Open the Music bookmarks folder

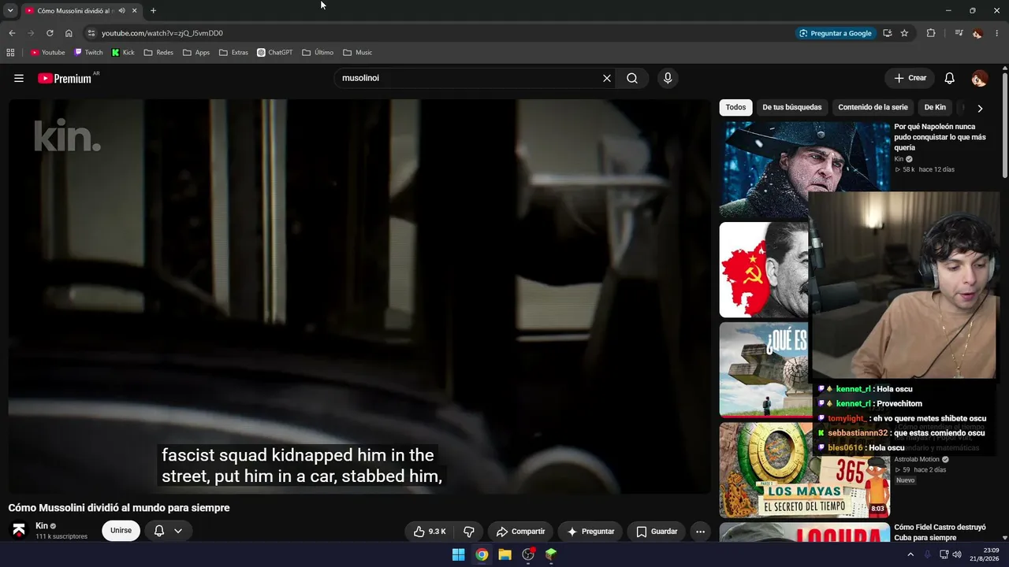358,53
